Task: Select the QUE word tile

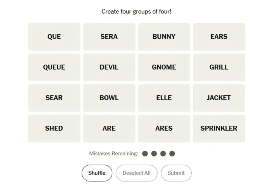Action: [x=54, y=37]
